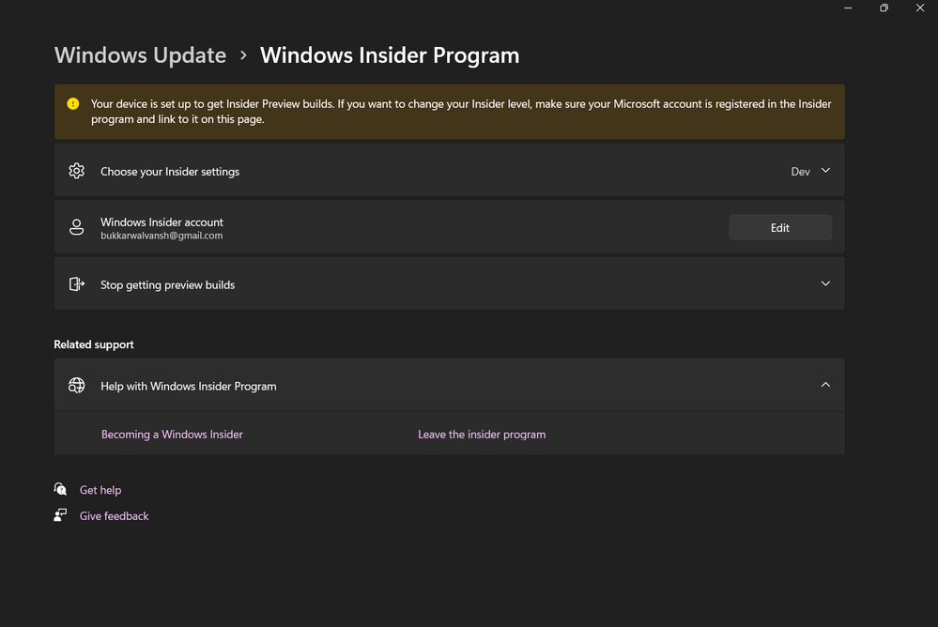The width and height of the screenshot is (938, 627).
Task: Open Becoming a Windows Insider link
Action: [172, 435]
